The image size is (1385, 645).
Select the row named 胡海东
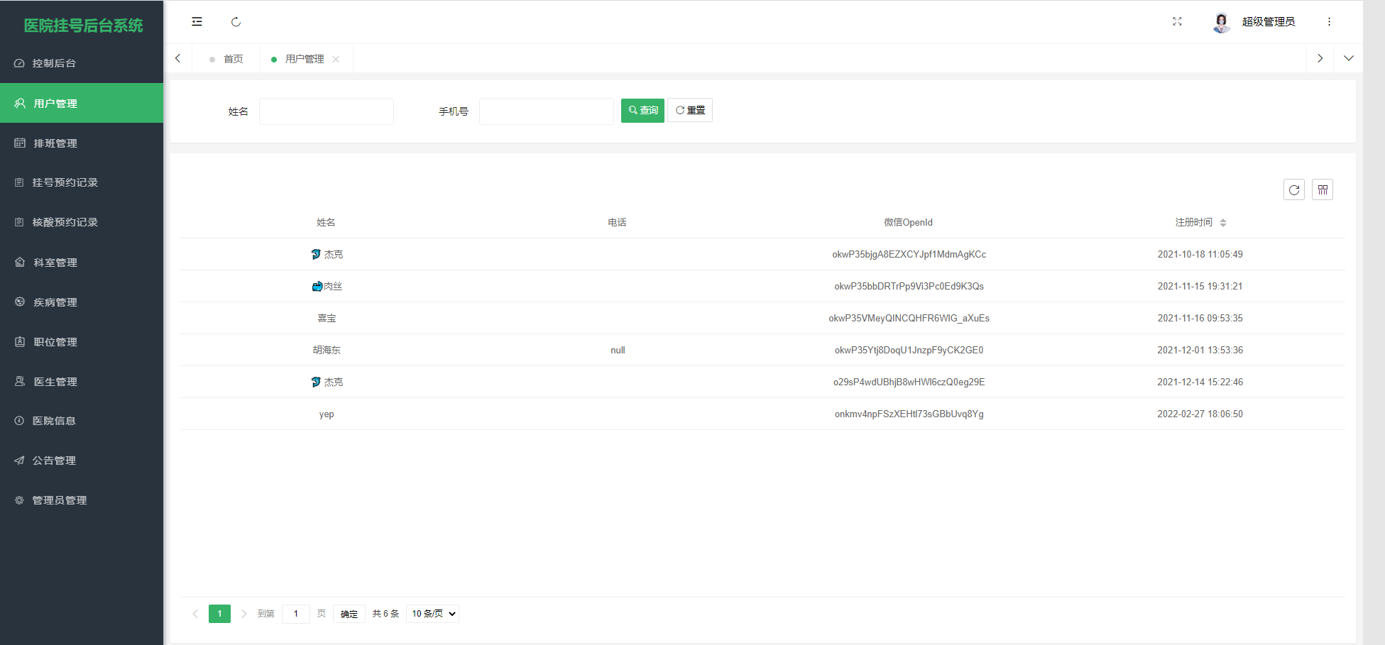tap(763, 350)
